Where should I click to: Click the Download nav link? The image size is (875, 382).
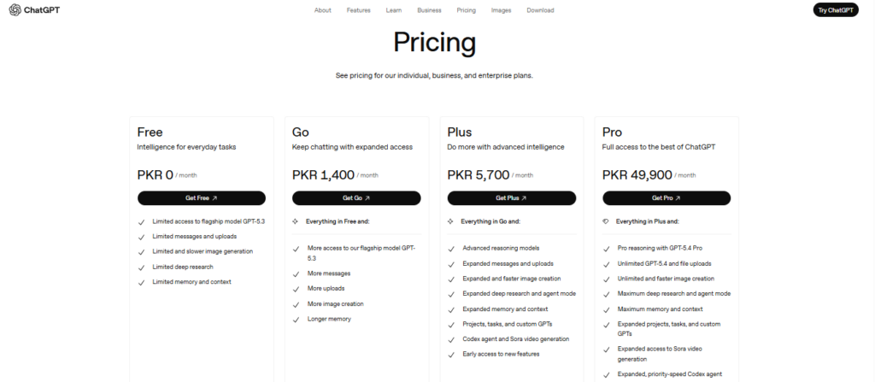[x=540, y=10]
